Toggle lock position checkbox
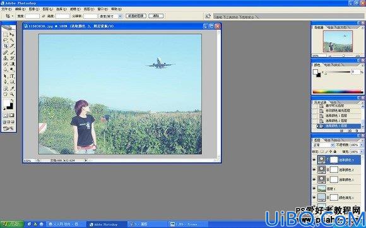This screenshot has height=228, width=366. pos(331,152)
